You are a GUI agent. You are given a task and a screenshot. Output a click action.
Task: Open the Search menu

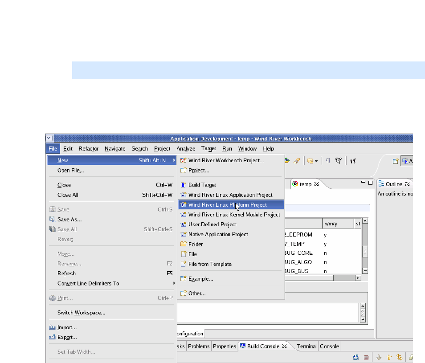pyautogui.click(x=139, y=149)
